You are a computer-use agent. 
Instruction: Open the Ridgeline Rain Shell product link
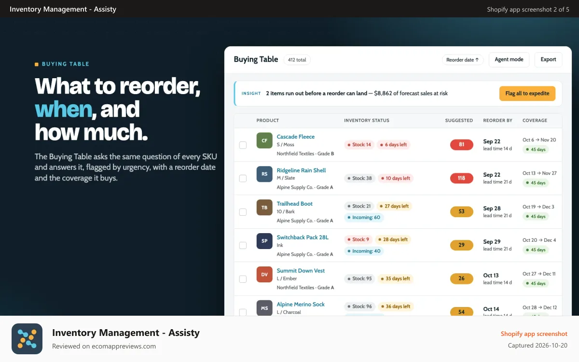[301, 170]
